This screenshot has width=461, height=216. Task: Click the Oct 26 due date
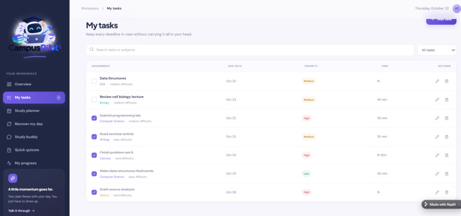click(231, 192)
